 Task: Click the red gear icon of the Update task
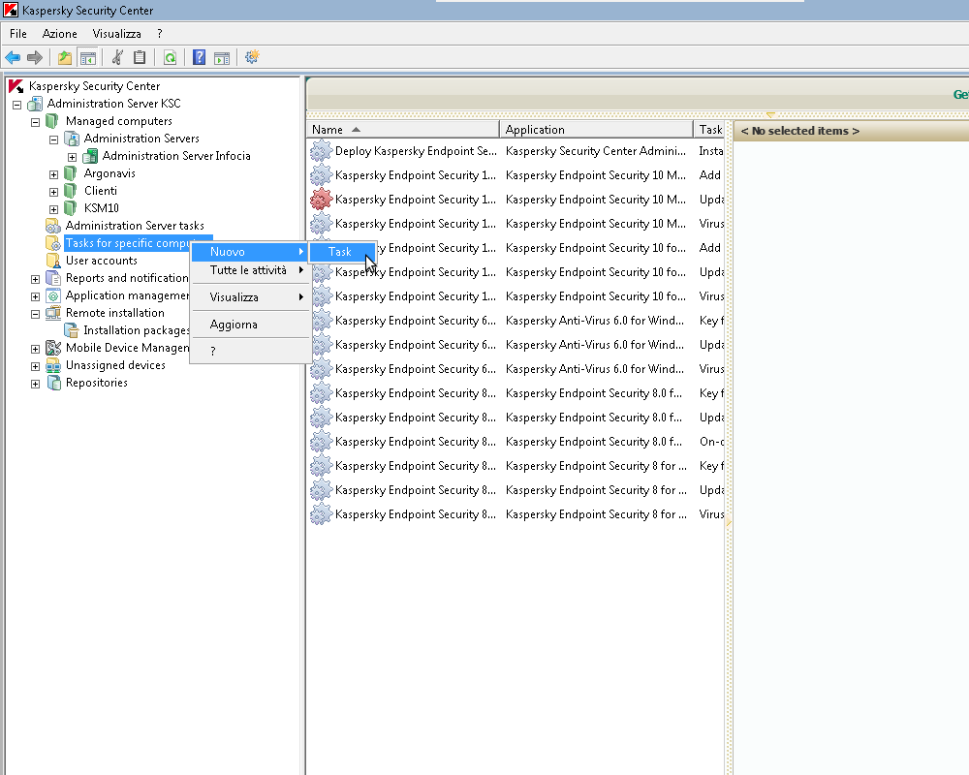[x=321, y=200]
